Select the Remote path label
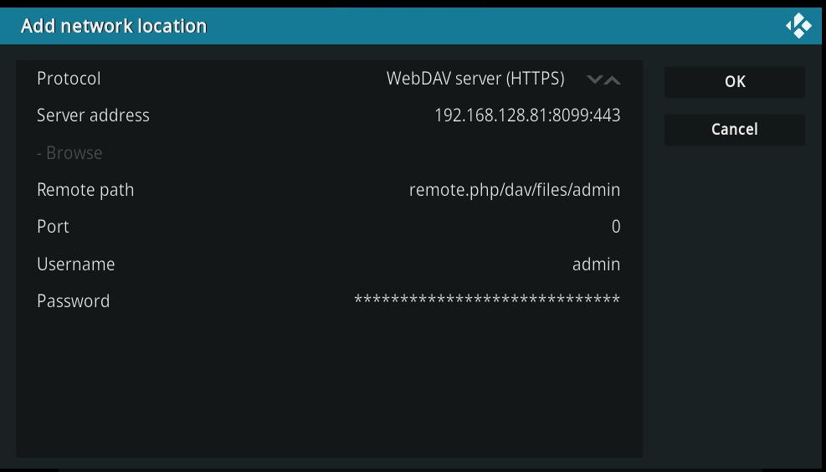 click(85, 190)
